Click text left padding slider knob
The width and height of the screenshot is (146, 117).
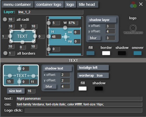click(x=10, y=76)
